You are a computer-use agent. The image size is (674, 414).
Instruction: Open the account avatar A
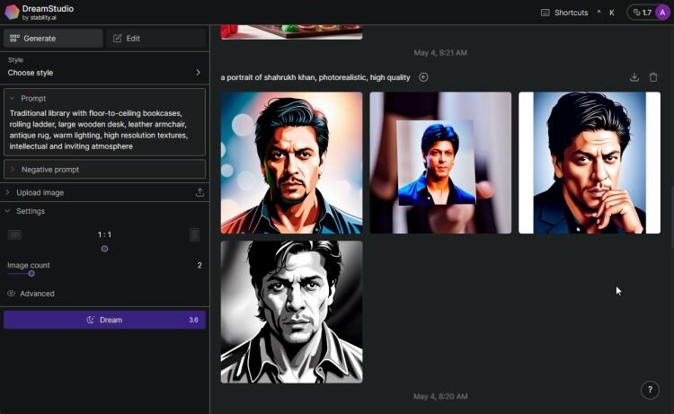tap(662, 13)
